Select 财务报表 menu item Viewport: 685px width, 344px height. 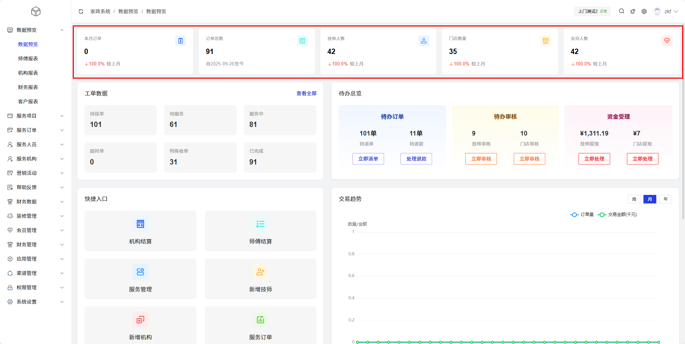tap(28, 87)
